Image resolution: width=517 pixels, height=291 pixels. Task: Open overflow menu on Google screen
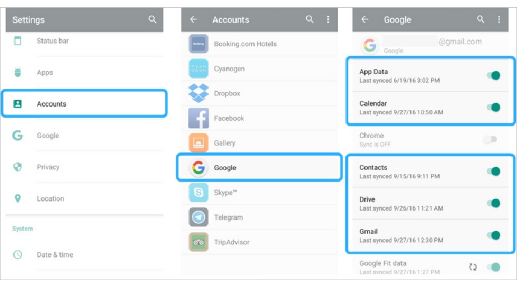[499, 19]
